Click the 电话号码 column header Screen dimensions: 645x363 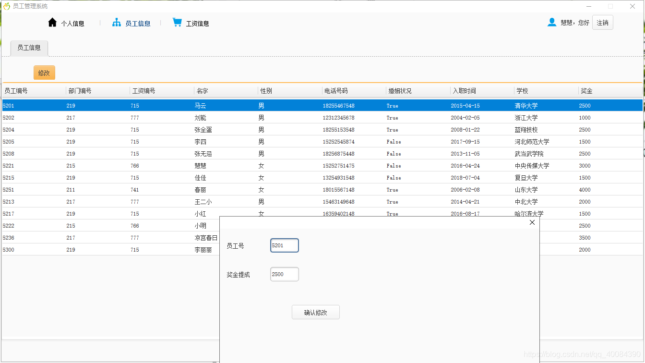354,91
